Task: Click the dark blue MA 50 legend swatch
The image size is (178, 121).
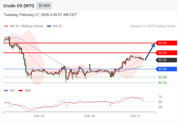Action: coord(49,26)
